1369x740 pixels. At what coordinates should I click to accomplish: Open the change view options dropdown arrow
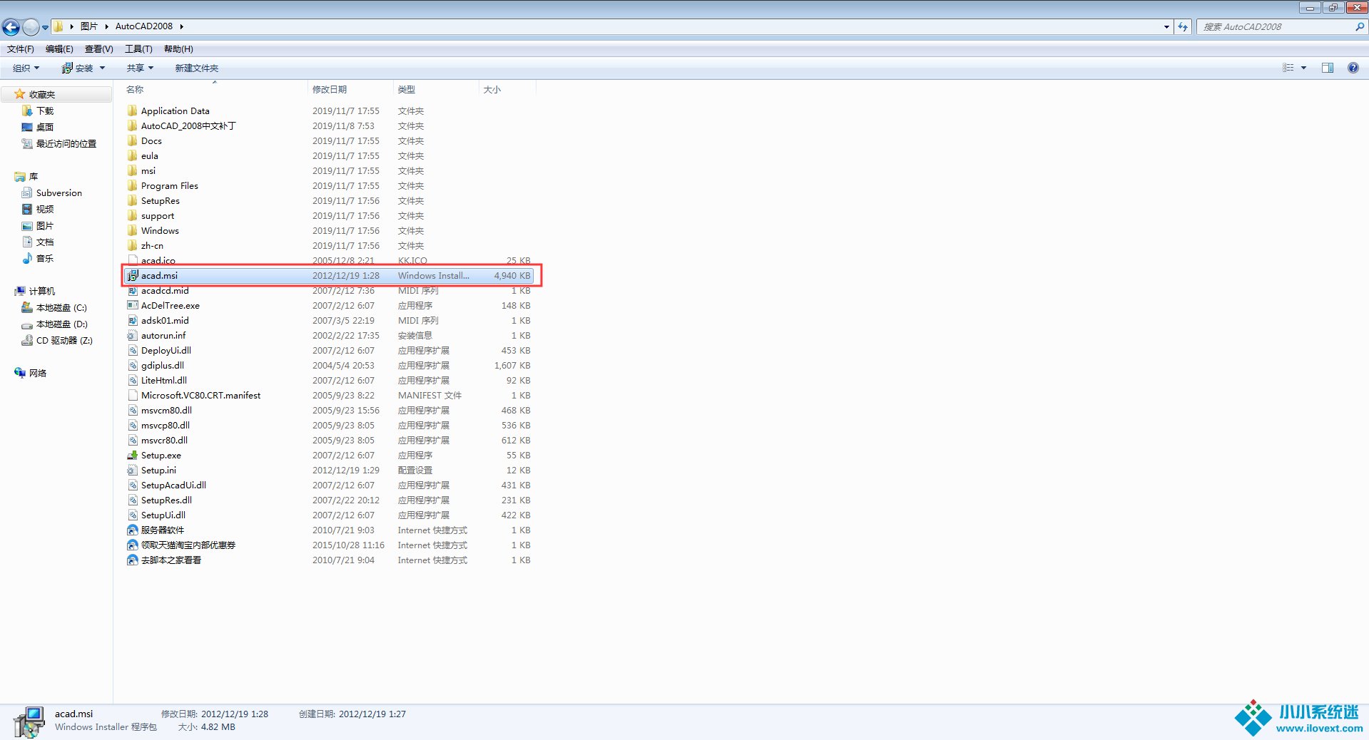[1303, 68]
